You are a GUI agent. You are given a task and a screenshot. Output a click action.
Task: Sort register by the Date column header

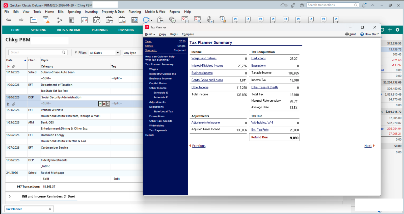click(16, 60)
